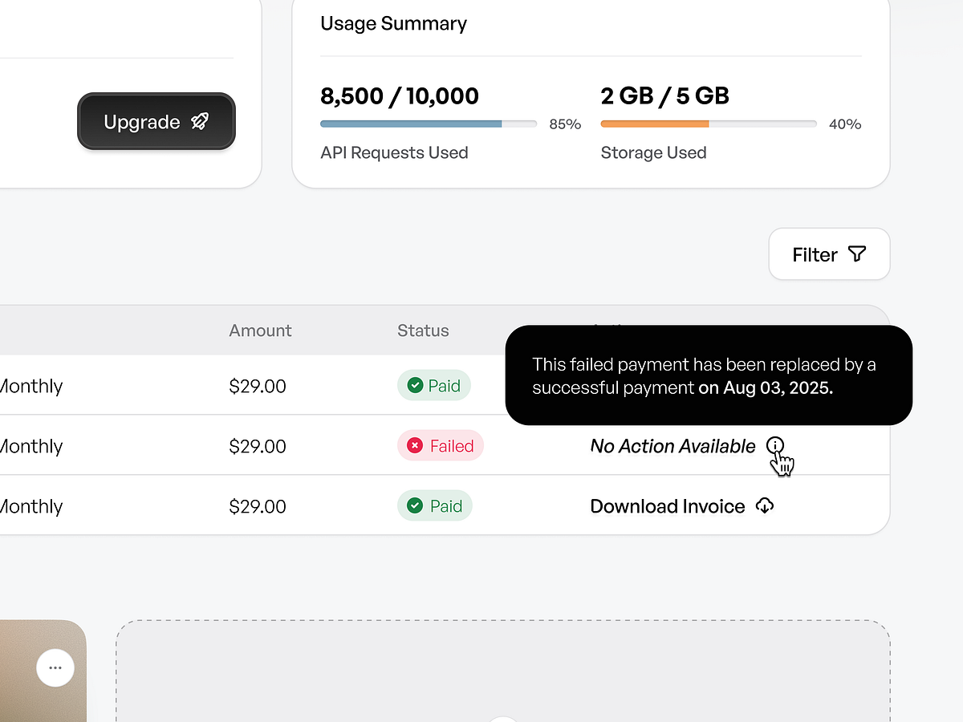Click the download icon next to Download Invoice
963x722 pixels.
pyautogui.click(x=765, y=505)
